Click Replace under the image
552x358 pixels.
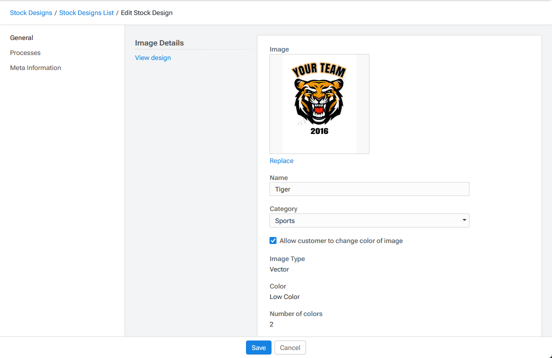281,161
